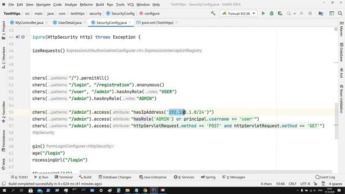Toggle the Ant tool window
The image size is (345, 194).
point(341,73)
